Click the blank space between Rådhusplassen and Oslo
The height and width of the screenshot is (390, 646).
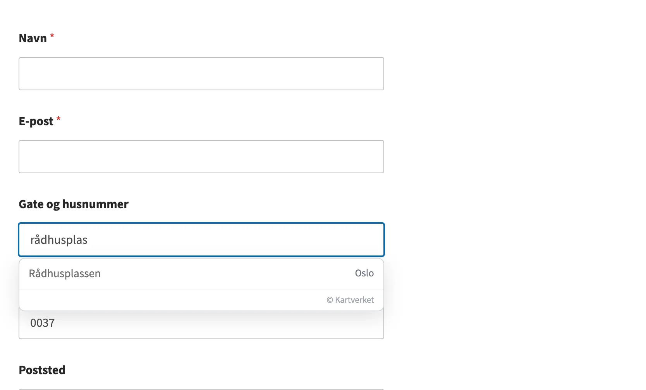(x=228, y=274)
